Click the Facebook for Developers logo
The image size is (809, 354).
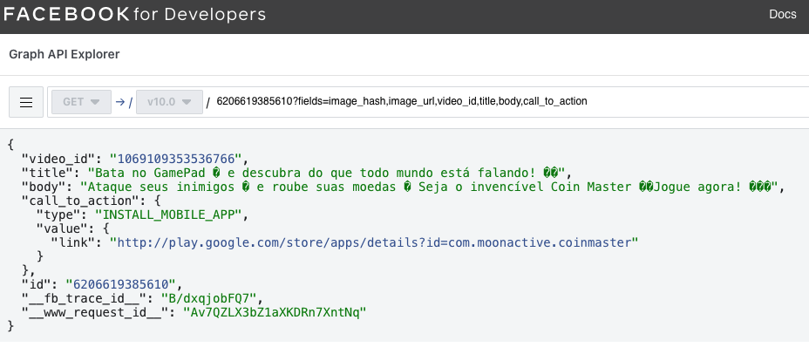point(134,15)
